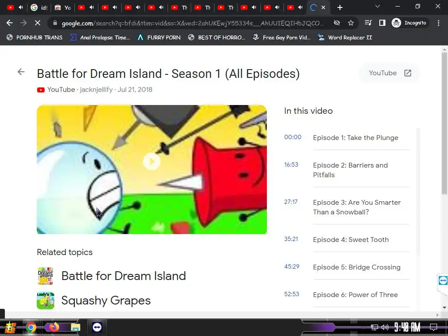Screen dimensions: 448x336
Task: Close the currently loading active tab
Action: click(x=323, y=7)
